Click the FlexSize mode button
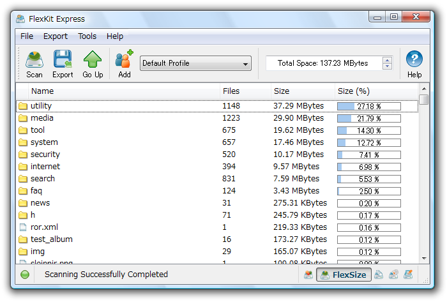 (x=344, y=275)
